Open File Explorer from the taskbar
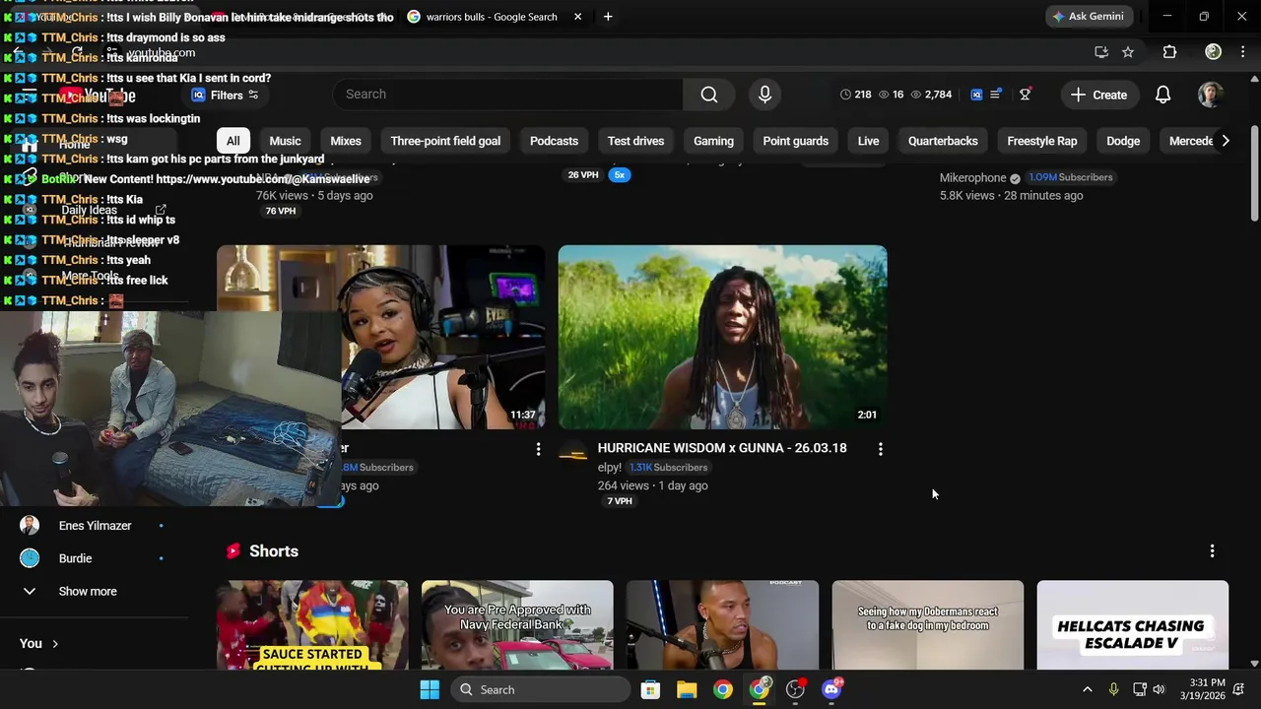This screenshot has width=1261, height=709. coord(687,689)
